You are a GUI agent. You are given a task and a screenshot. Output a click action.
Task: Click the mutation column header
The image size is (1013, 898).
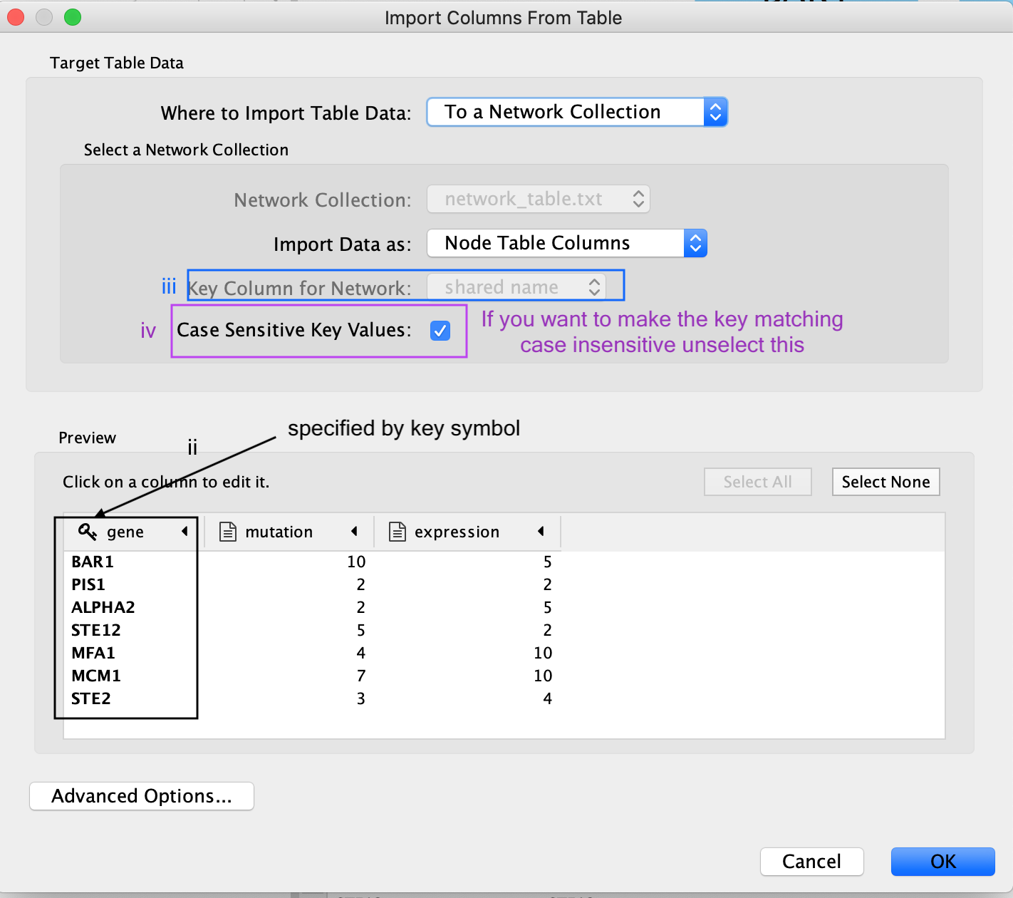coord(279,532)
